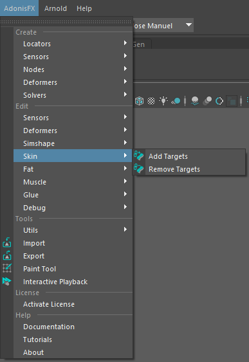The width and height of the screenshot is (249, 362).
Task: Open the AdonisFX menu in menu bar
Action: point(19,8)
